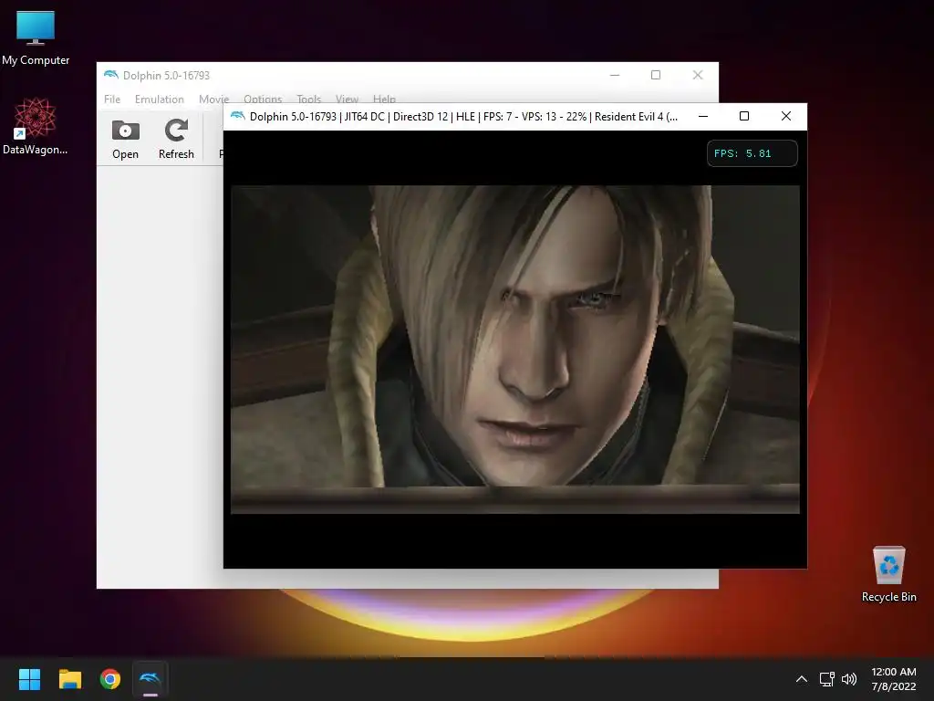Open a game file with the Open toolbar icon

pyautogui.click(x=125, y=140)
